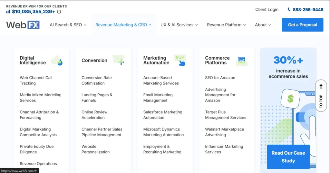Open Private Equity Due Diligence
Viewport: 330px width, 173px height.
(x=37, y=149)
